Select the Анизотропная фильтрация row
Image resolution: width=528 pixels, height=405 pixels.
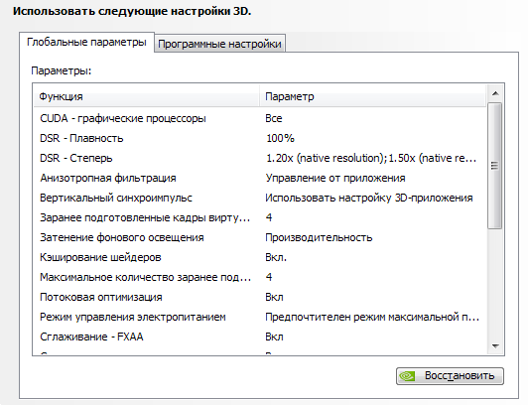260,178
